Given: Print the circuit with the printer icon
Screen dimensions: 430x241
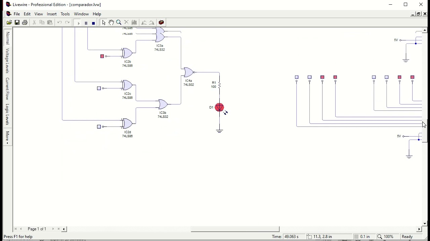Looking at the screenshot, I should coord(25,22).
